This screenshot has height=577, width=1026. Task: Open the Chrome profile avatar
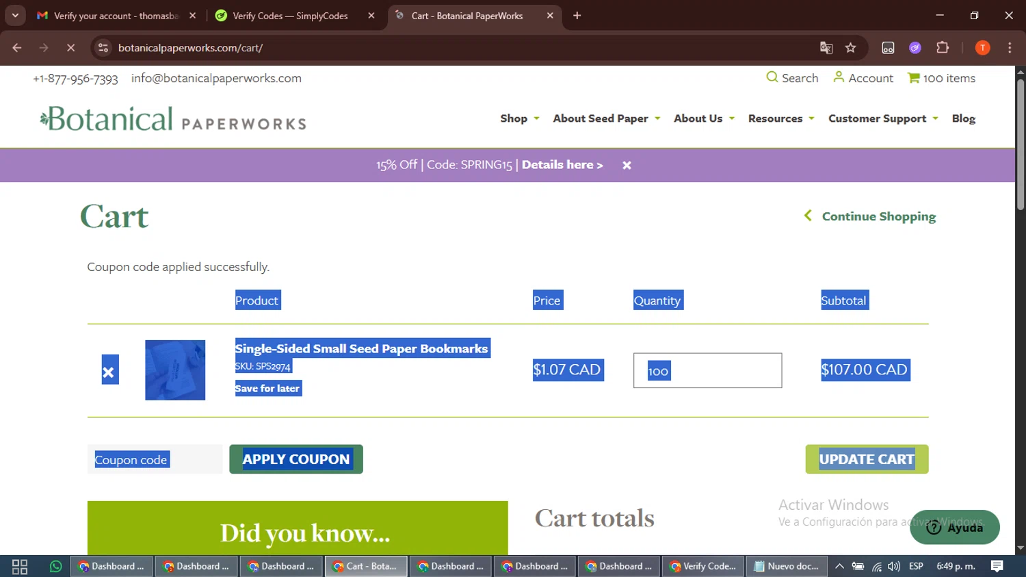point(982,48)
